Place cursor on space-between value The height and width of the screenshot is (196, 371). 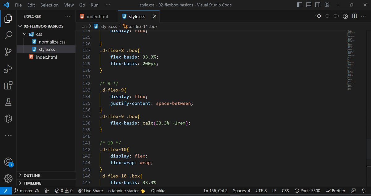pyautogui.click(x=173, y=103)
